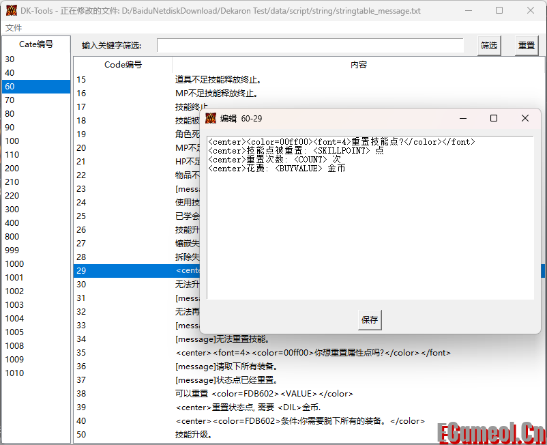Select row 40 with color FDB602 condition text
This screenshot has height=445, width=547.
pyautogui.click(x=299, y=421)
